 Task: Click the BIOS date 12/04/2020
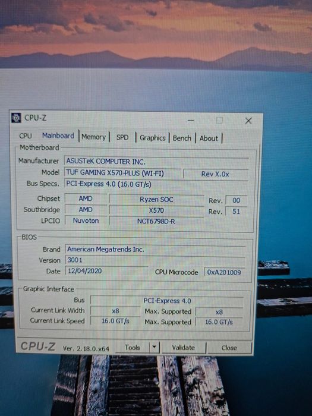pyautogui.click(x=106, y=271)
